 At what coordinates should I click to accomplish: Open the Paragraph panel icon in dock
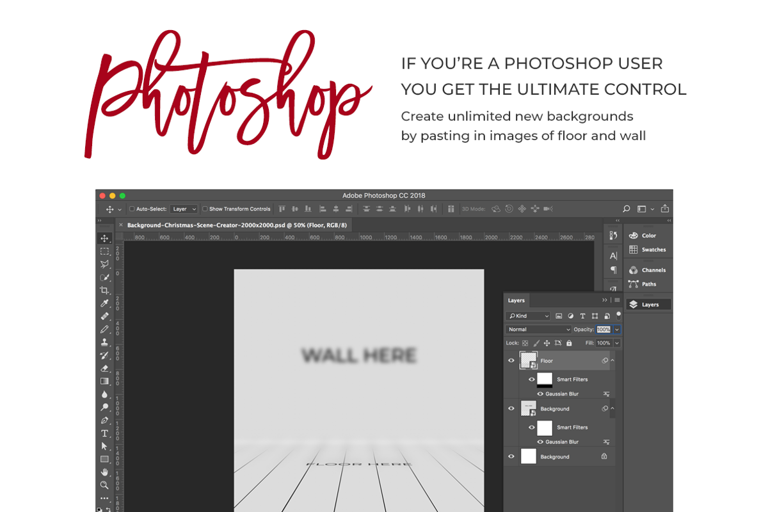pos(613,270)
